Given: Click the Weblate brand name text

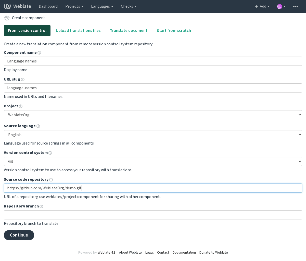Looking at the screenshot, I should 22,6.
